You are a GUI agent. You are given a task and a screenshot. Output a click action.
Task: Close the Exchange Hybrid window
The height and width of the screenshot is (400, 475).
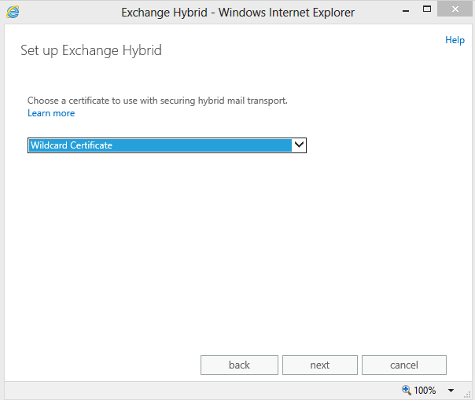click(455, 9)
